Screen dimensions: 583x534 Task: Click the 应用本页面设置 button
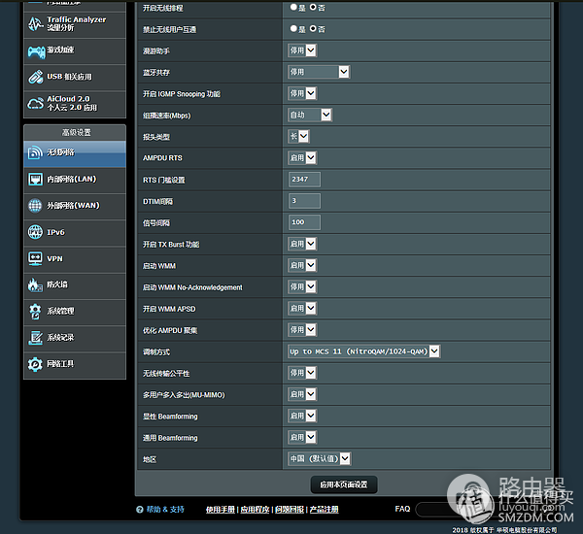[x=343, y=484]
